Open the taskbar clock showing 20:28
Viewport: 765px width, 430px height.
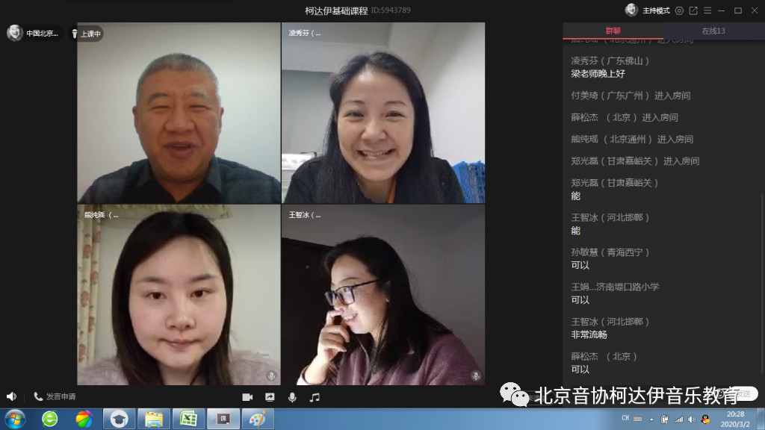[735, 420]
